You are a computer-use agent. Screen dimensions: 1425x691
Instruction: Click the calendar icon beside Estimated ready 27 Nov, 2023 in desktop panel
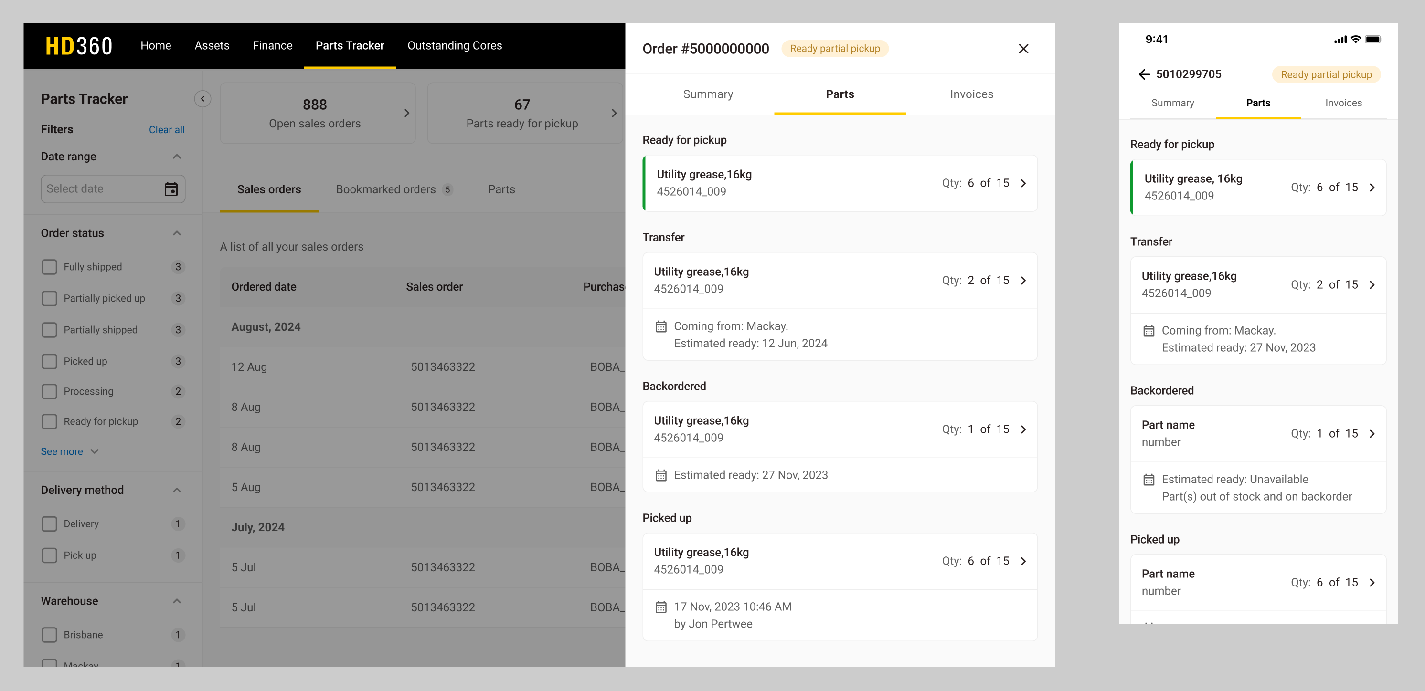(661, 475)
